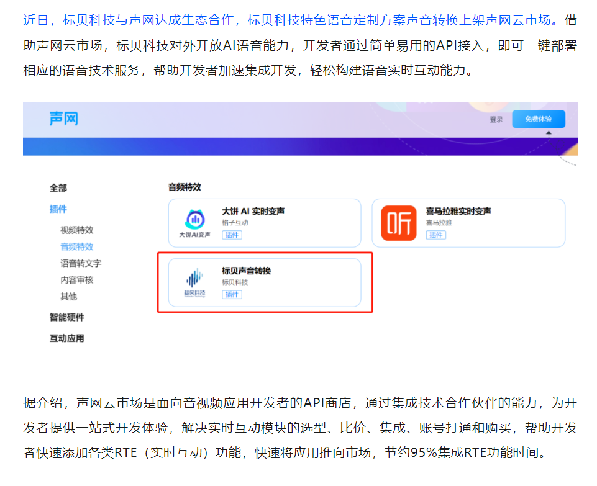Click the 插件 tag under 格子互动
This screenshot has height=486, width=597.
232,235
